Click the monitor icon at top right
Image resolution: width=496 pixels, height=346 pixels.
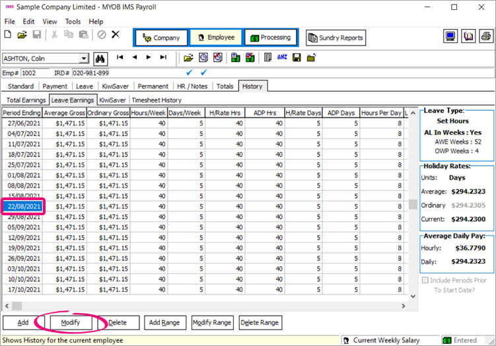[450, 37]
